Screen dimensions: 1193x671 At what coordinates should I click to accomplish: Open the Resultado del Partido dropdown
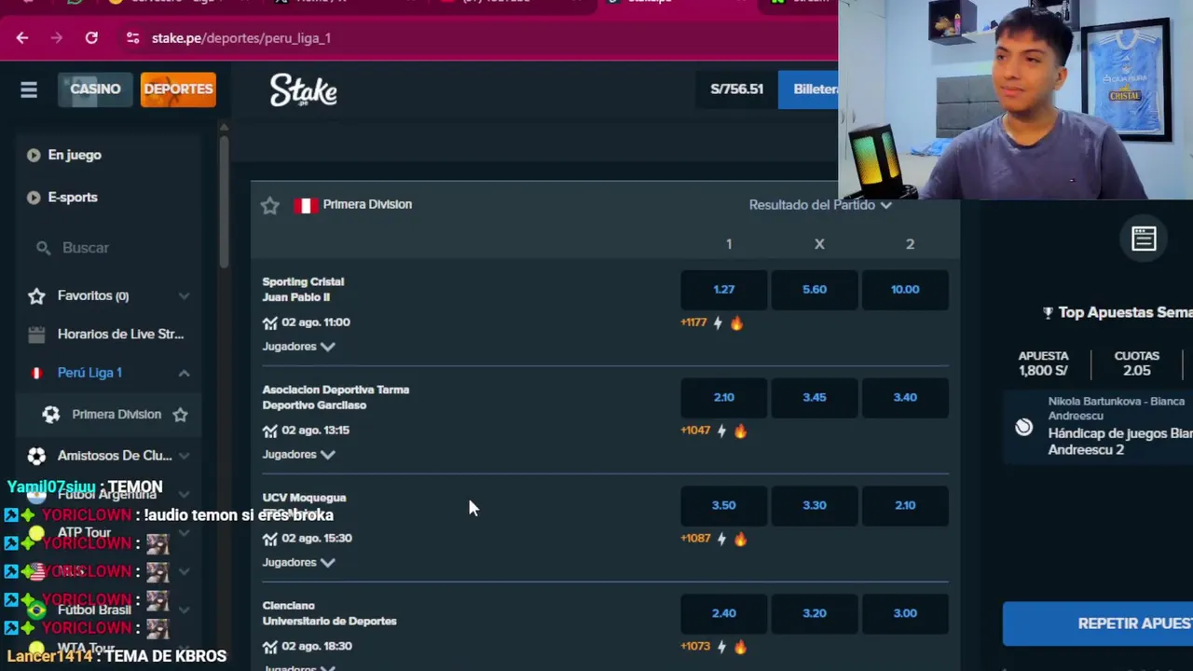[x=820, y=205]
